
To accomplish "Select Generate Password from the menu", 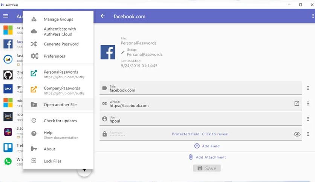I will click(x=58, y=44).
